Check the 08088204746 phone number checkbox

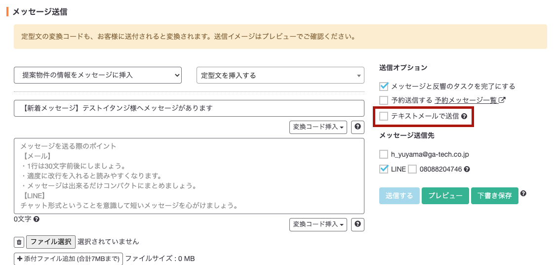[412, 169]
